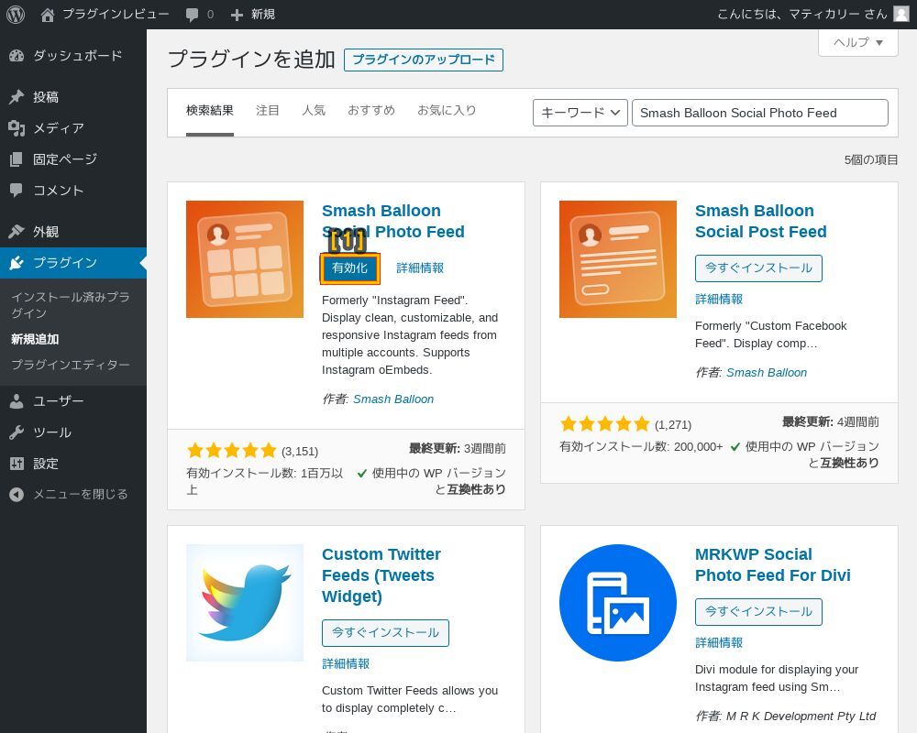
Task: Click the star rating of Social Post Feed
Action: pos(604,424)
